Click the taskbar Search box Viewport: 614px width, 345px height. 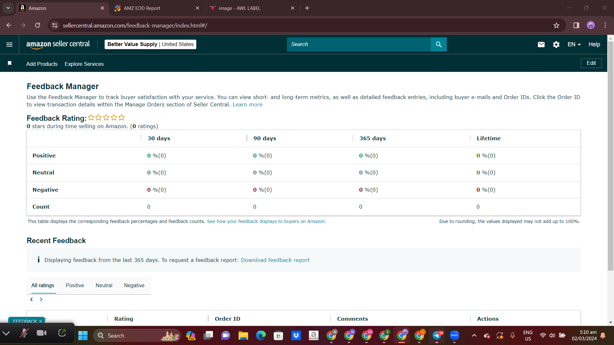tap(137, 335)
